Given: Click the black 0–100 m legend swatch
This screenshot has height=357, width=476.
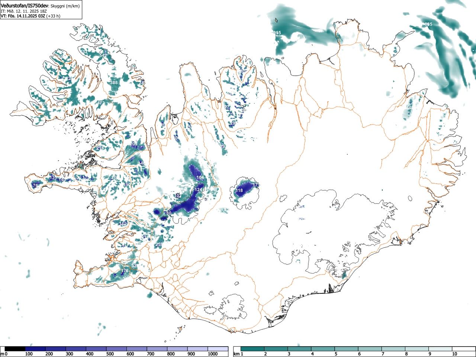Looking at the screenshot, I should [x=15, y=349].
